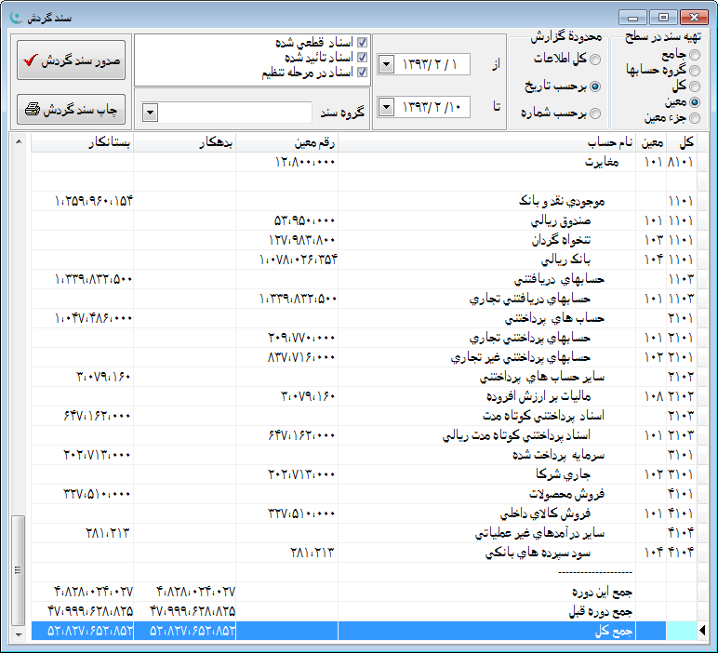Click the vertical scrollbar thumb
Image resolution: width=718 pixels, height=653 pixels.
coord(19,570)
